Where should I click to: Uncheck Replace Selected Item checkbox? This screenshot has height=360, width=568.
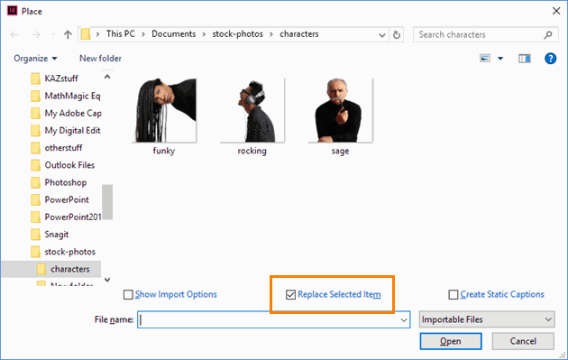click(290, 295)
